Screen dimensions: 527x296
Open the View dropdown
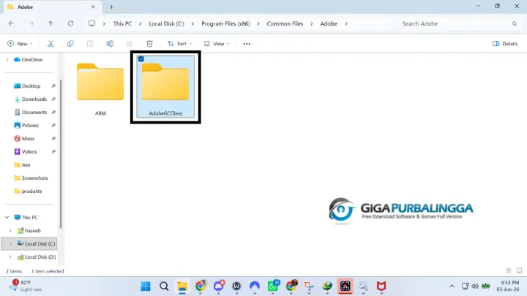click(x=217, y=44)
